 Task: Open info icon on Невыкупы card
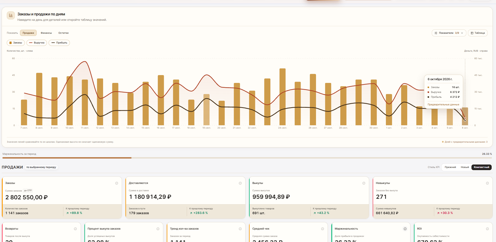(487, 183)
